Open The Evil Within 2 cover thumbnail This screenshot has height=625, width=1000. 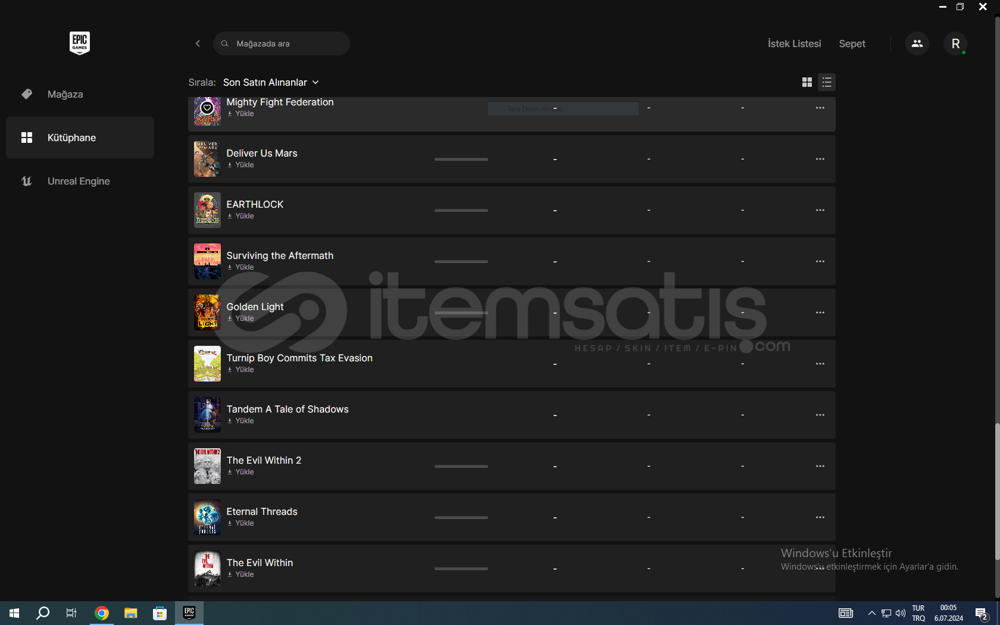[x=207, y=466]
